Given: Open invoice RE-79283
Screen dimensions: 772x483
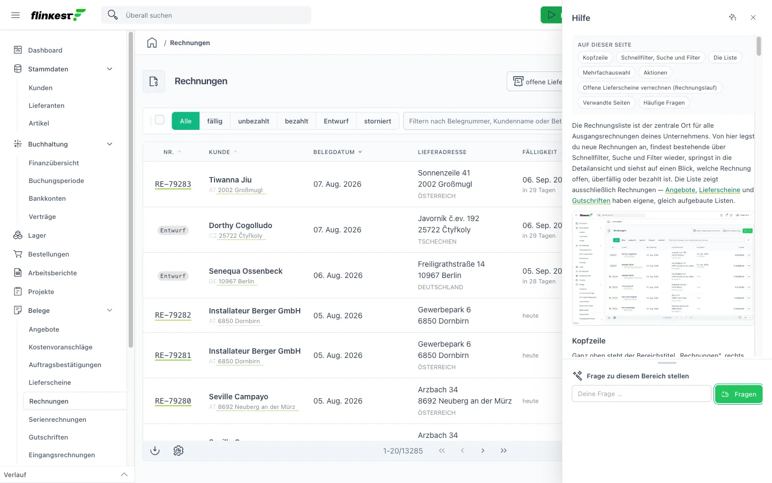Looking at the screenshot, I should point(173,184).
